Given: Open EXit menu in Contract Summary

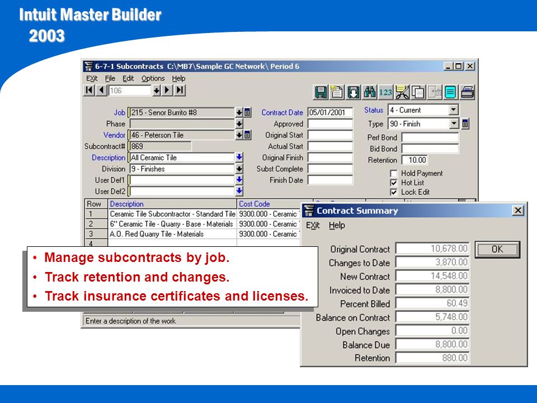Looking at the screenshot, I should point(313,226).
